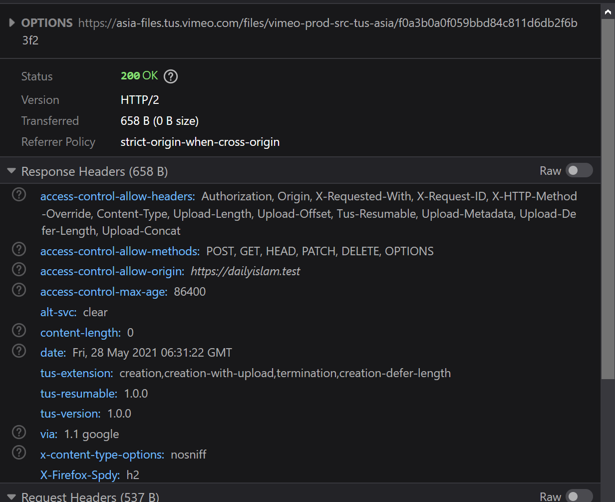Open help for access-control-allow-methods header
The height and width of the screenshot is (502, 615).
18,249
